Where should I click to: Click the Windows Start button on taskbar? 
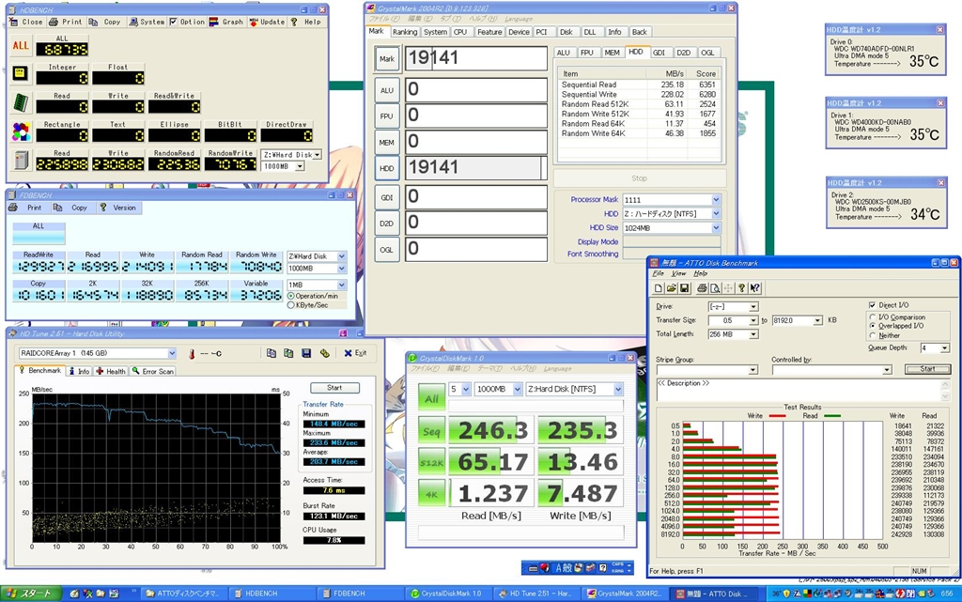[x=29, y=594]
